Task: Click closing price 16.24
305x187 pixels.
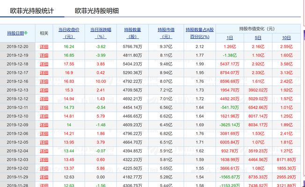Action: [69, 47]
